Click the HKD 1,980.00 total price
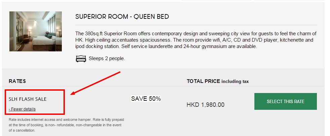The height and width of the screenshot is (136, 330). pyautogui.click(x=205, y=105)
